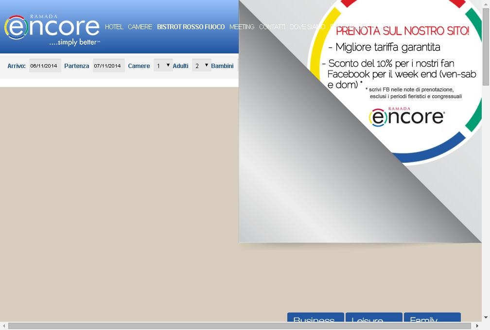Click the 'simply better' tagline
The image size is (490, 330).
point(75,42)
